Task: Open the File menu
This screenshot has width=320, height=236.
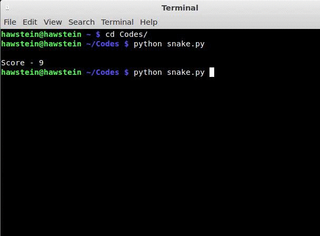Action: pos(10,22)
